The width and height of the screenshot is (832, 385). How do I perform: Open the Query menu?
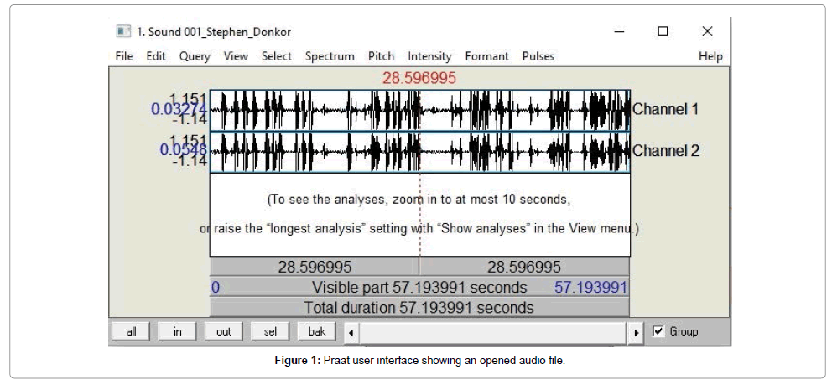[x=195, y=56]
